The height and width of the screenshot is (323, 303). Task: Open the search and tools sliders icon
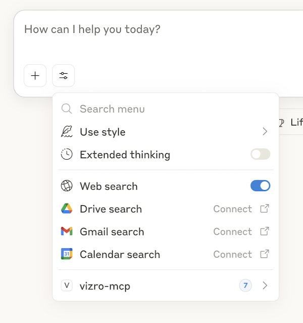point(63,76)
